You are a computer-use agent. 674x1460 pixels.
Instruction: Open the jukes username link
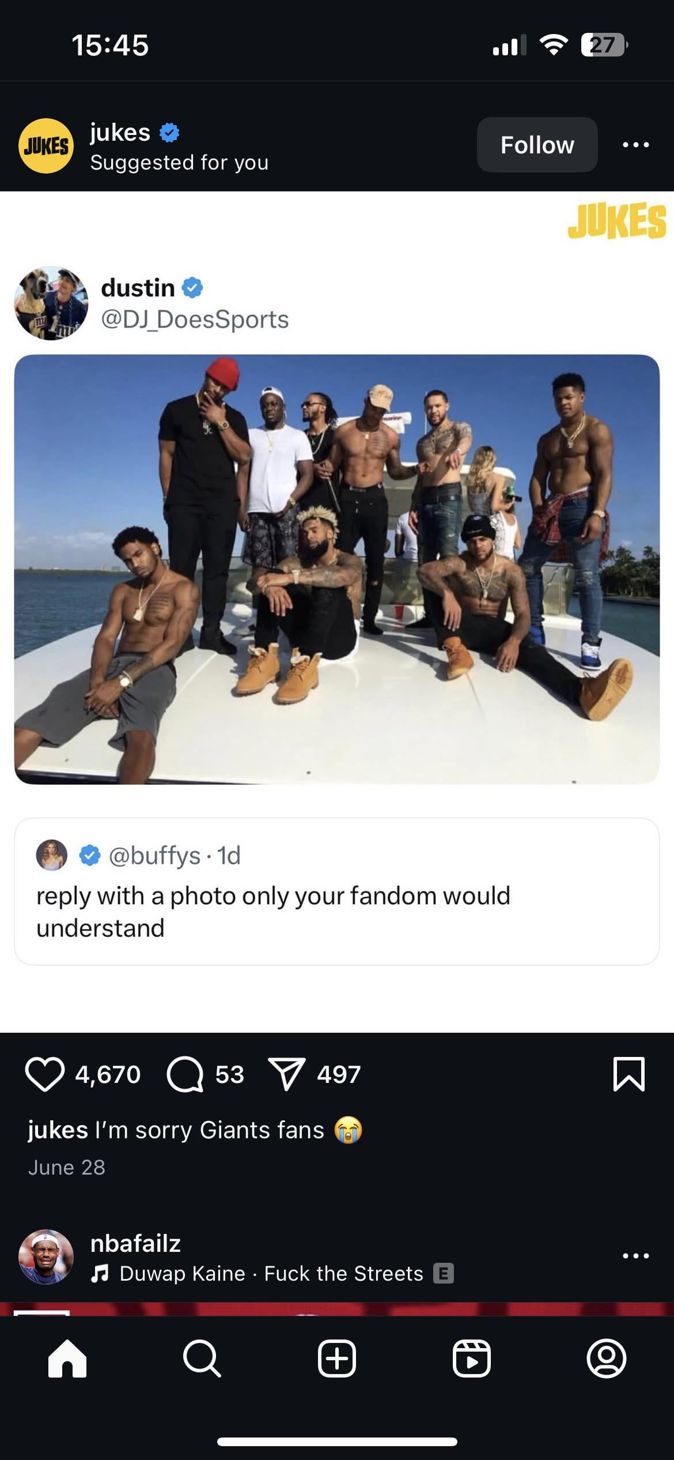120,133
